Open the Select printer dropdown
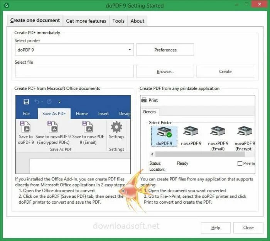Viewport: 270px width, 241px height. point(130,50)
